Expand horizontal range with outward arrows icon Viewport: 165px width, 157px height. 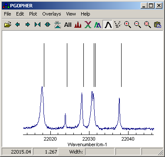[x=48, y=25]
